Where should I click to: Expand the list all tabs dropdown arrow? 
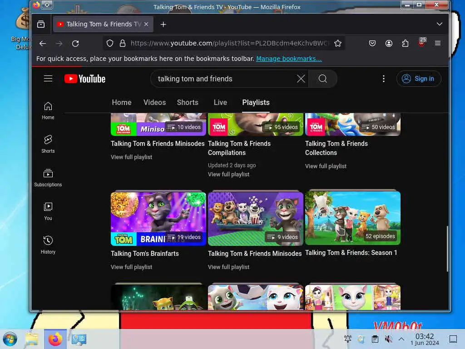[440, 24]
